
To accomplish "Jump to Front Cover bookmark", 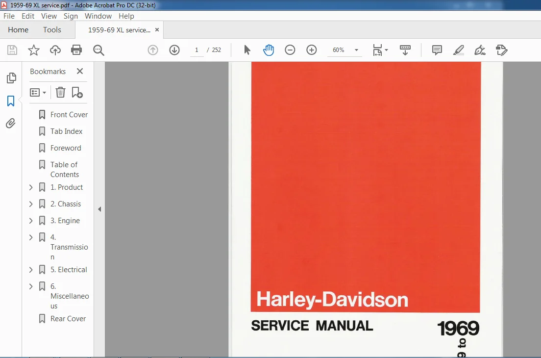I will tap(69, 115).
